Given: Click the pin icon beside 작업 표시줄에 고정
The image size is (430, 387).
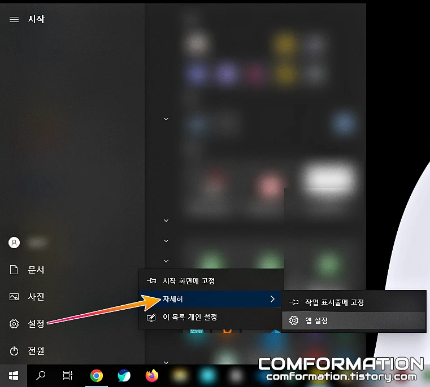Looking at the screenshot, I should [x=294, y=302].
